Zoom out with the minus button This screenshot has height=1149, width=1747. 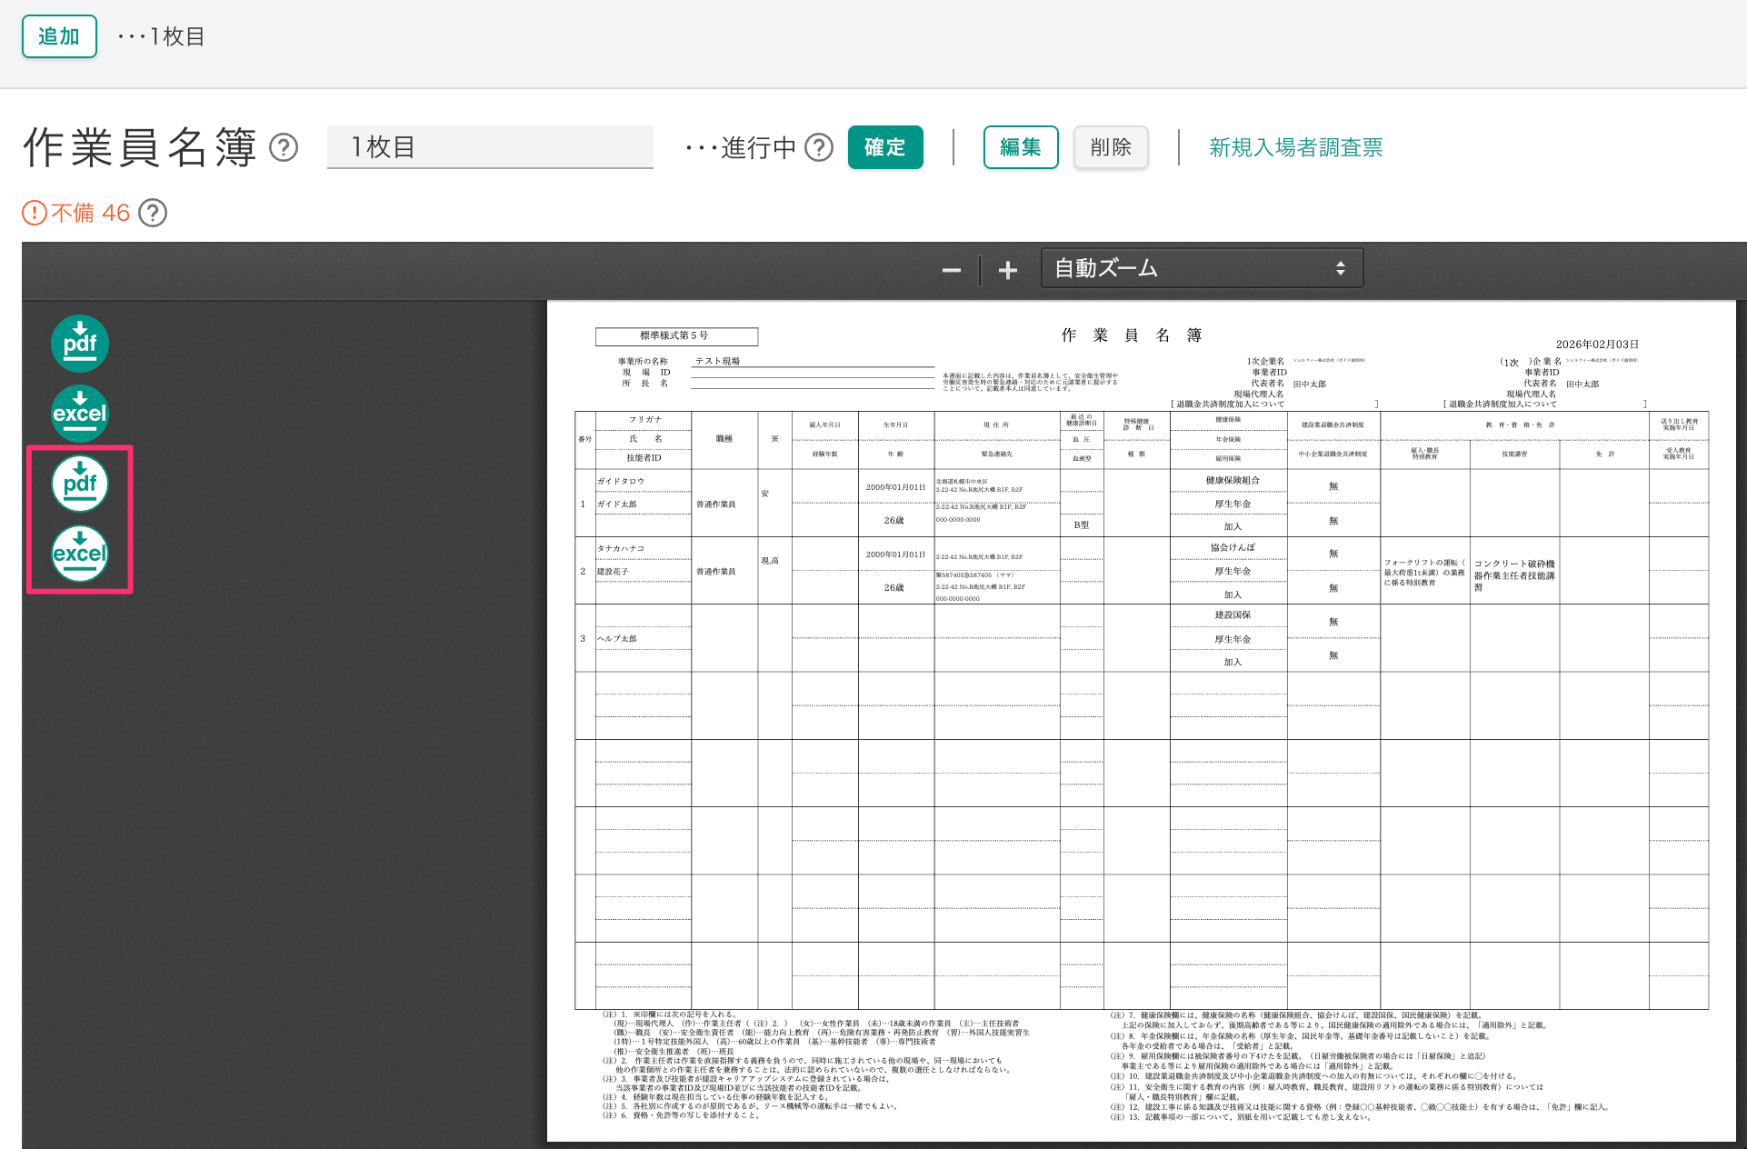point(951,270)
